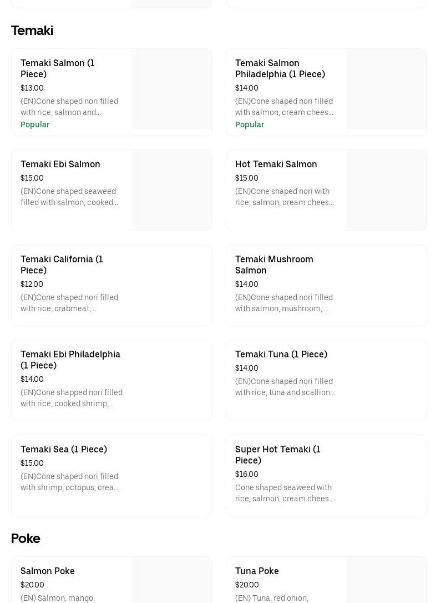Open the Temaki Sea (1 Piece) item
Viewport: 446px width, 603px height.
click(x=64, y=450)
